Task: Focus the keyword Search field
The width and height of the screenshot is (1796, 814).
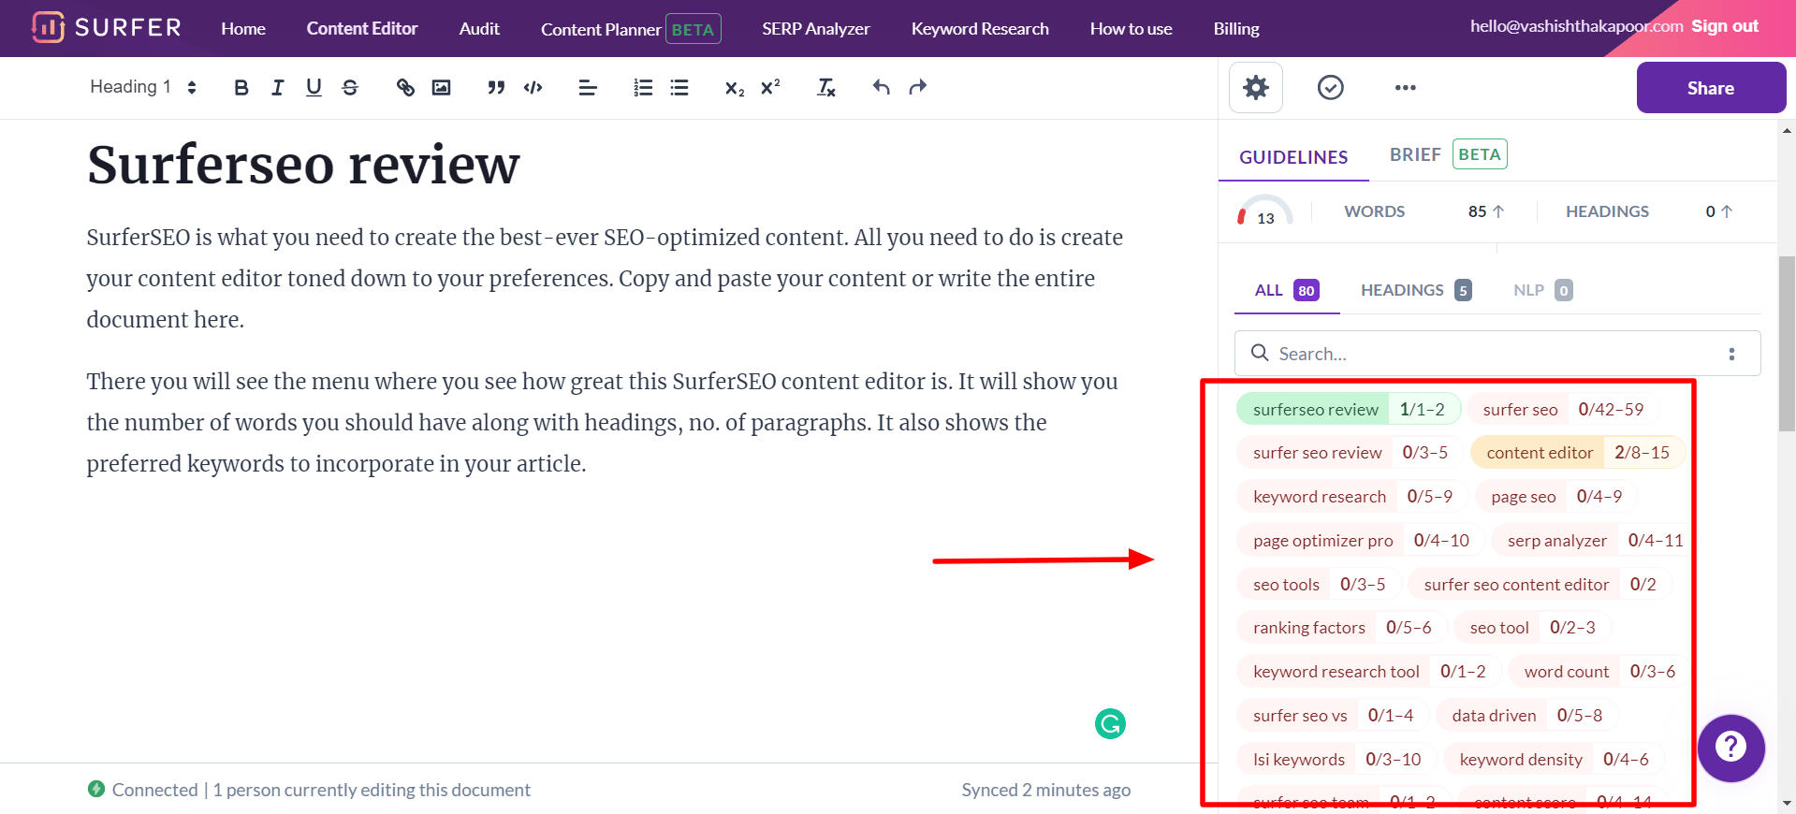Action: (1497, 354)
